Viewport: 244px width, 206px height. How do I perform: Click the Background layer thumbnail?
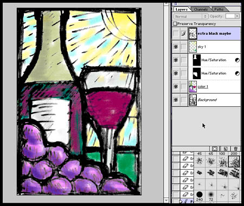[192, 100]
